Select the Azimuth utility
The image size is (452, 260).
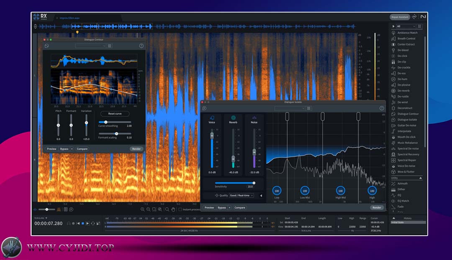pos(400,183)
